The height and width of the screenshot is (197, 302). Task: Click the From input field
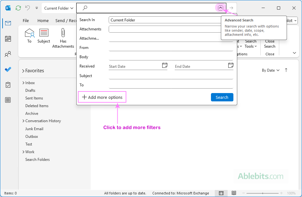tap(171, 48)
